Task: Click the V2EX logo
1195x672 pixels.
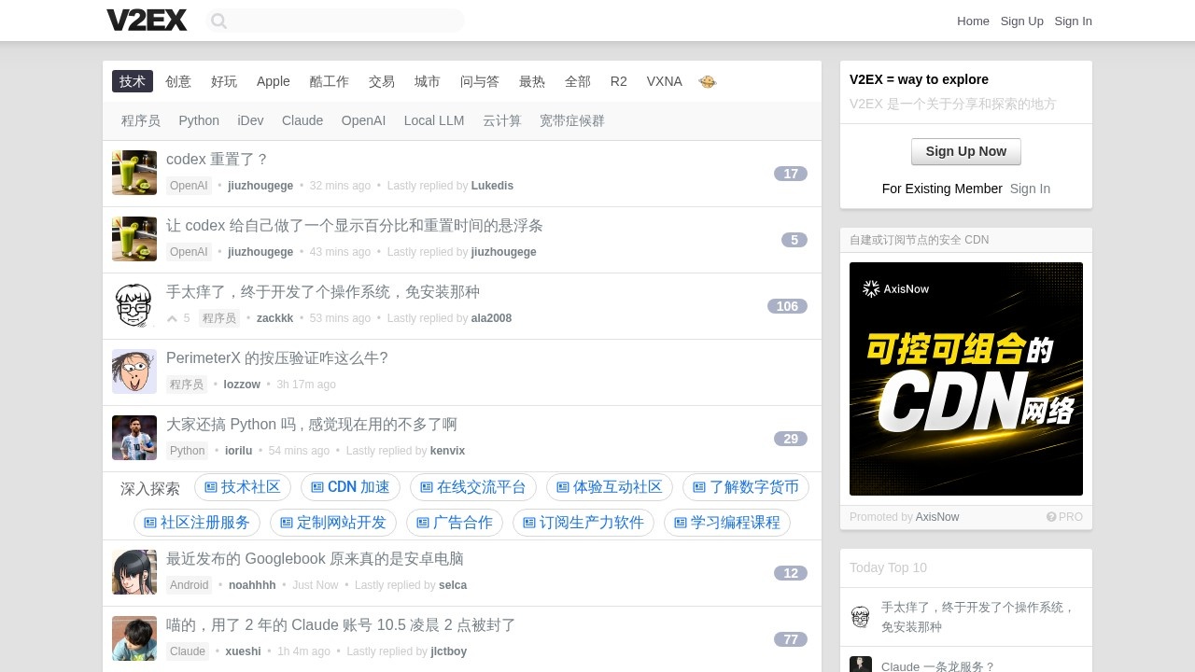Action: coord(147,21)
